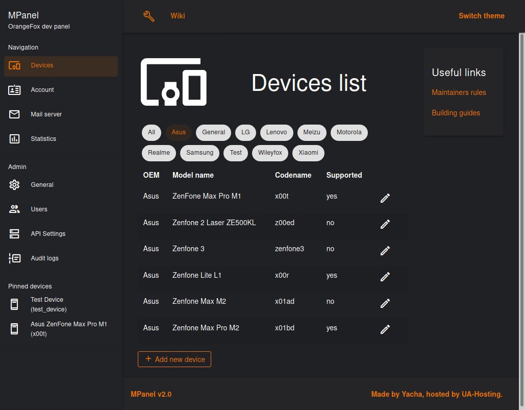Click the Audit logs icon
525x410 pixels.
pos(14,258)
